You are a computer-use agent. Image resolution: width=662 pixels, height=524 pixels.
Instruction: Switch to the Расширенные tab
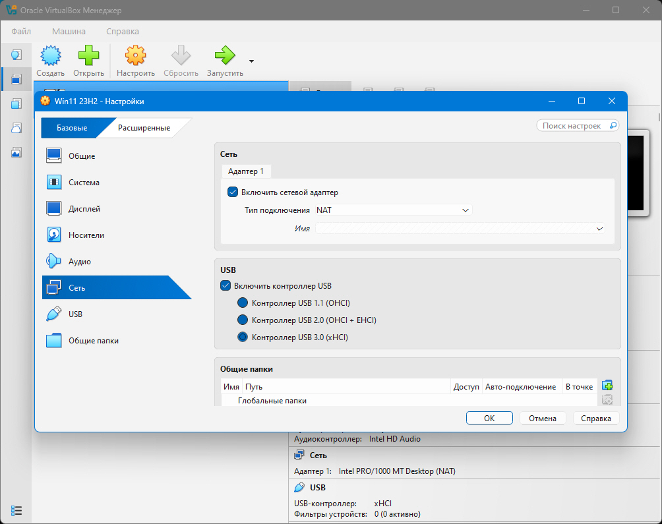point(144,128)
